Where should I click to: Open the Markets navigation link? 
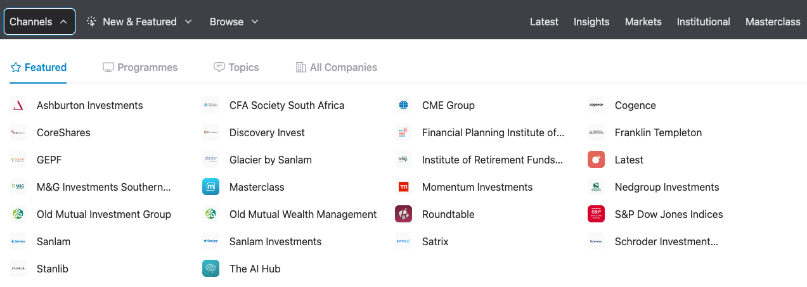coord(643,22)
